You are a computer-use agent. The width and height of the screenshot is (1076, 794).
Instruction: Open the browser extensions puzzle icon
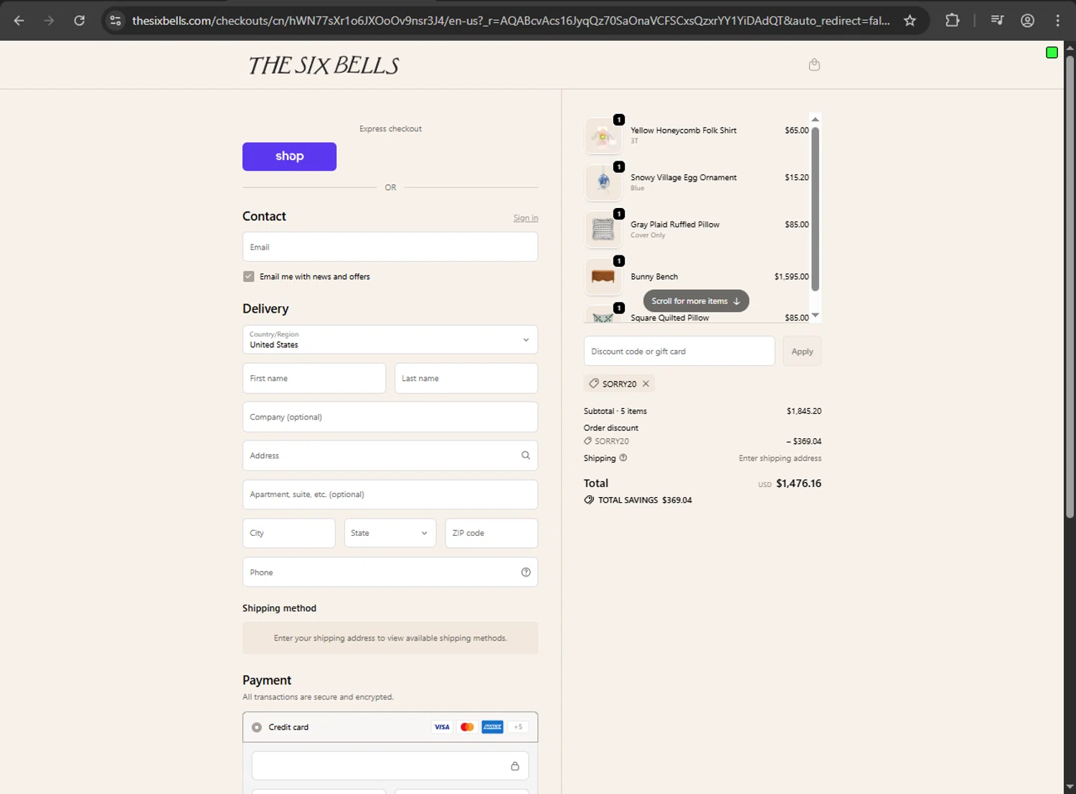tap(952, 21)
